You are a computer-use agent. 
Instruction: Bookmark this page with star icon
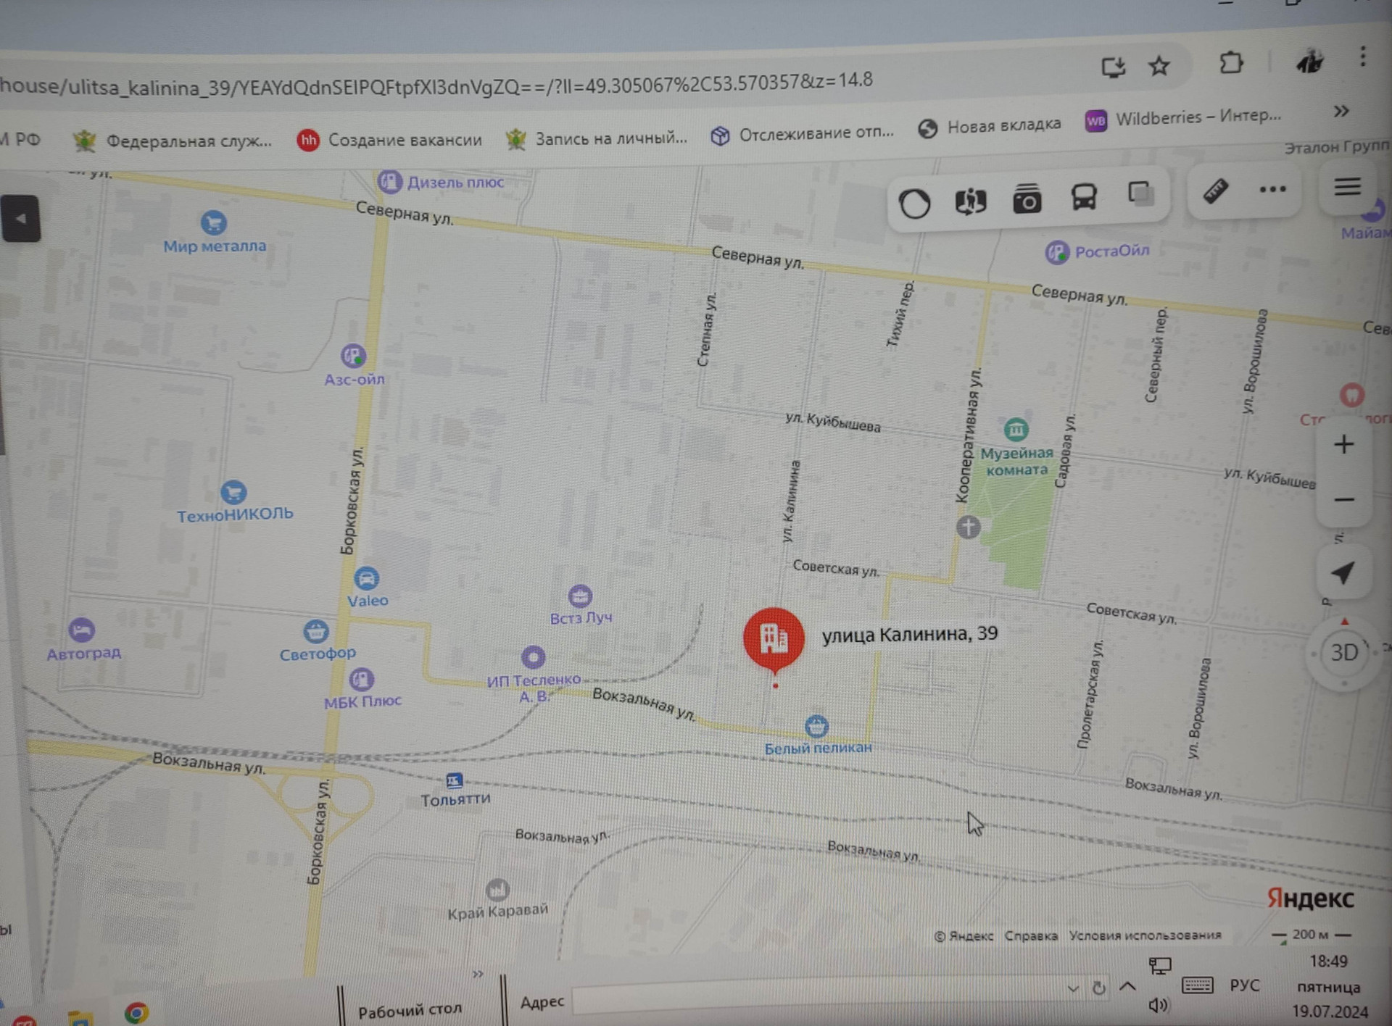coord(1159,67)
